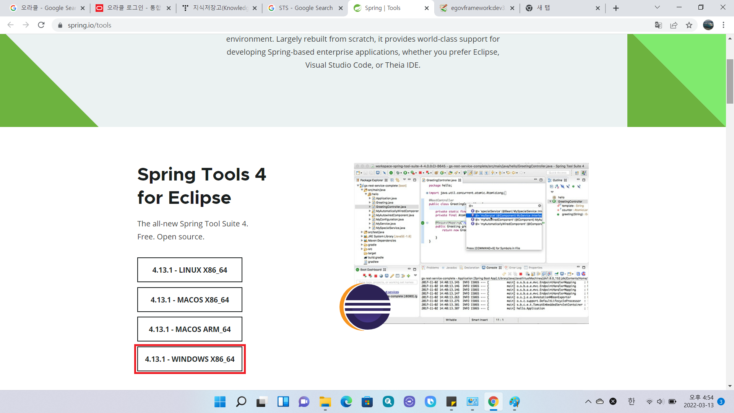
Task: Open Chrome three-dot menu
Action: click(723, 25)
